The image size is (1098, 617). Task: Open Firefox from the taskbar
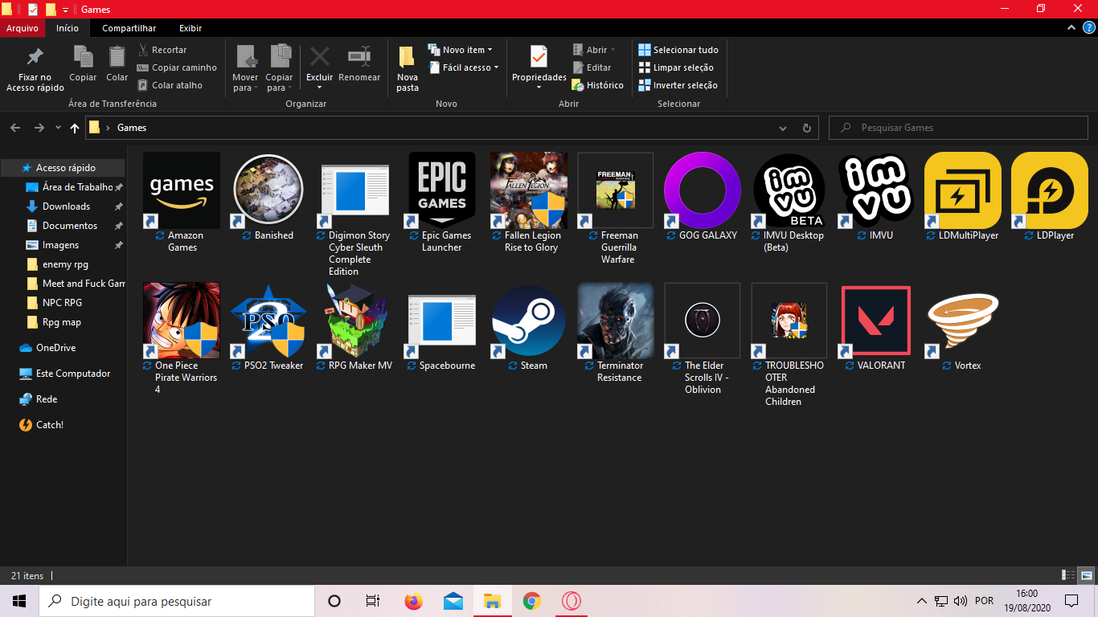click(413, 601)
